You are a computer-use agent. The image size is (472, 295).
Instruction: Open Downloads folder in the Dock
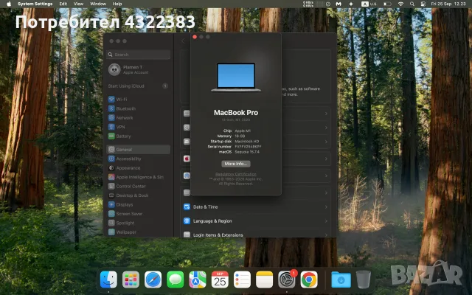341,280
